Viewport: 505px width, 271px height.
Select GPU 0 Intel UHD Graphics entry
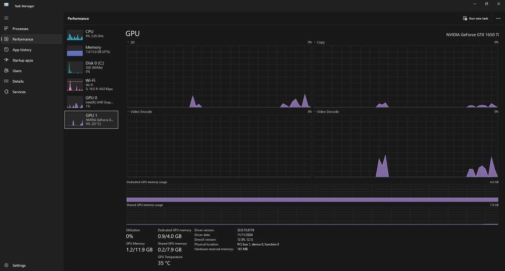point(91,102)
